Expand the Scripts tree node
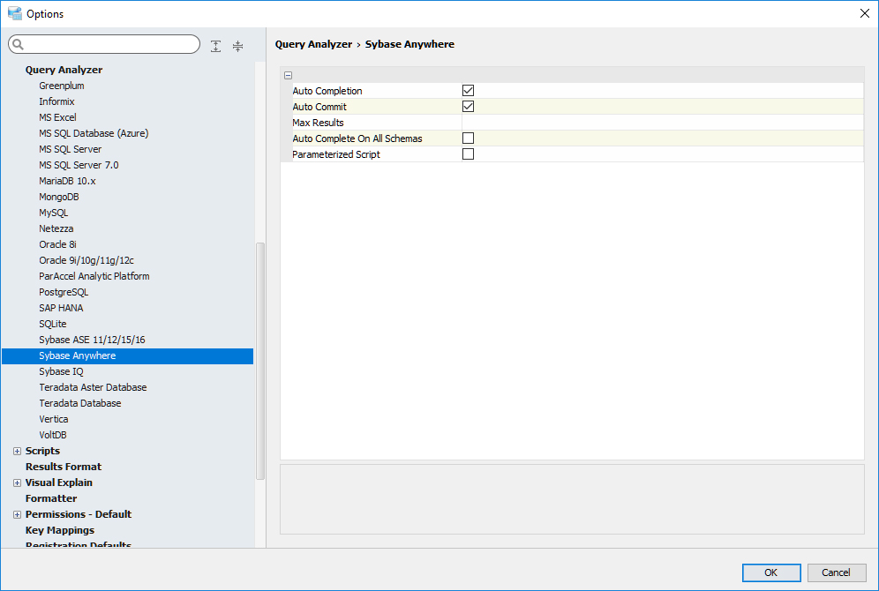This screenshot has width=879, height=591. pos(17,451)
